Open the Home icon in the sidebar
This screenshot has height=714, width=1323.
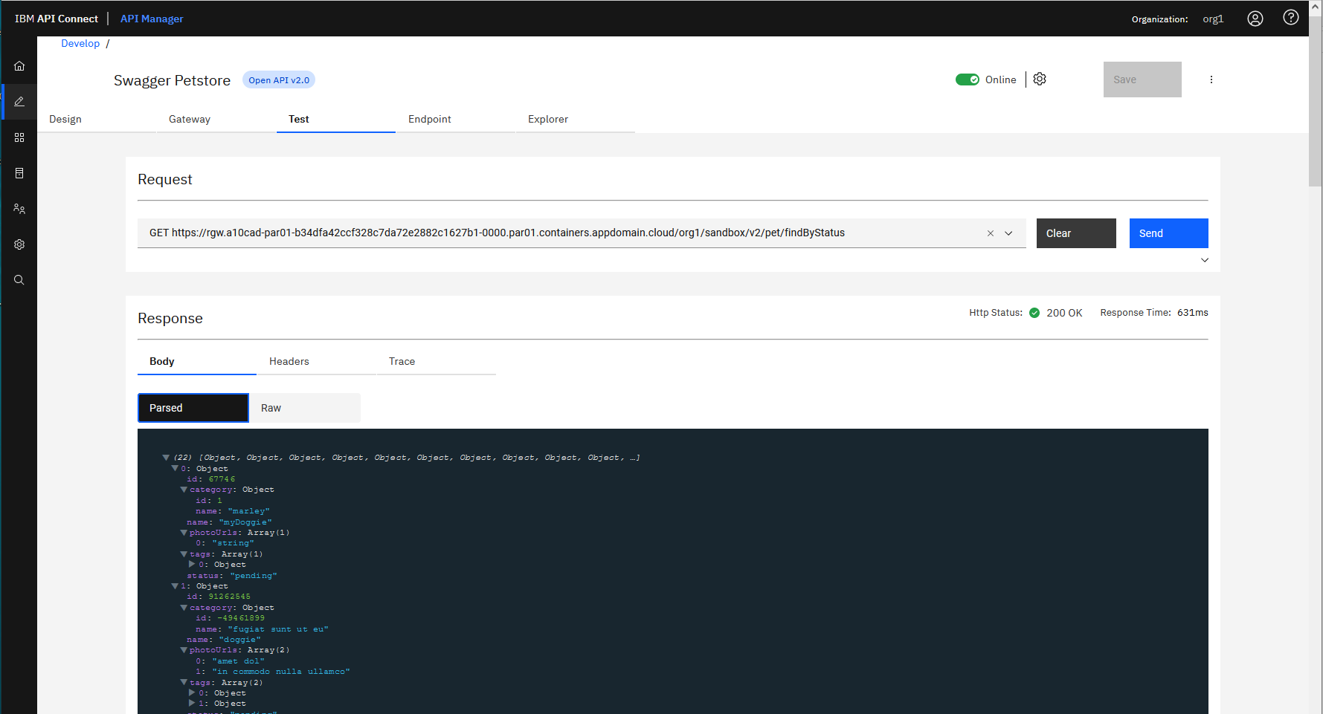click(19, 66)
